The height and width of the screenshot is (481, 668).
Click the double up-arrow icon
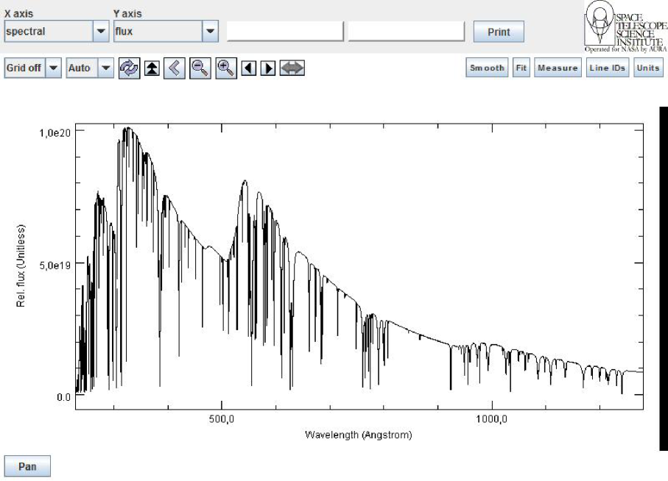click(152, 68)
